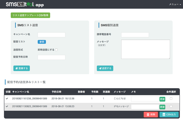Select checkbox for the こんにちは row

coord(171,98)
